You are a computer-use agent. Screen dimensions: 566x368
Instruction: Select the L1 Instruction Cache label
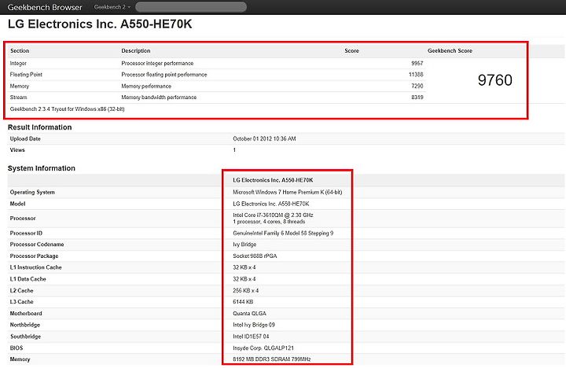click(x=35, y=267)
